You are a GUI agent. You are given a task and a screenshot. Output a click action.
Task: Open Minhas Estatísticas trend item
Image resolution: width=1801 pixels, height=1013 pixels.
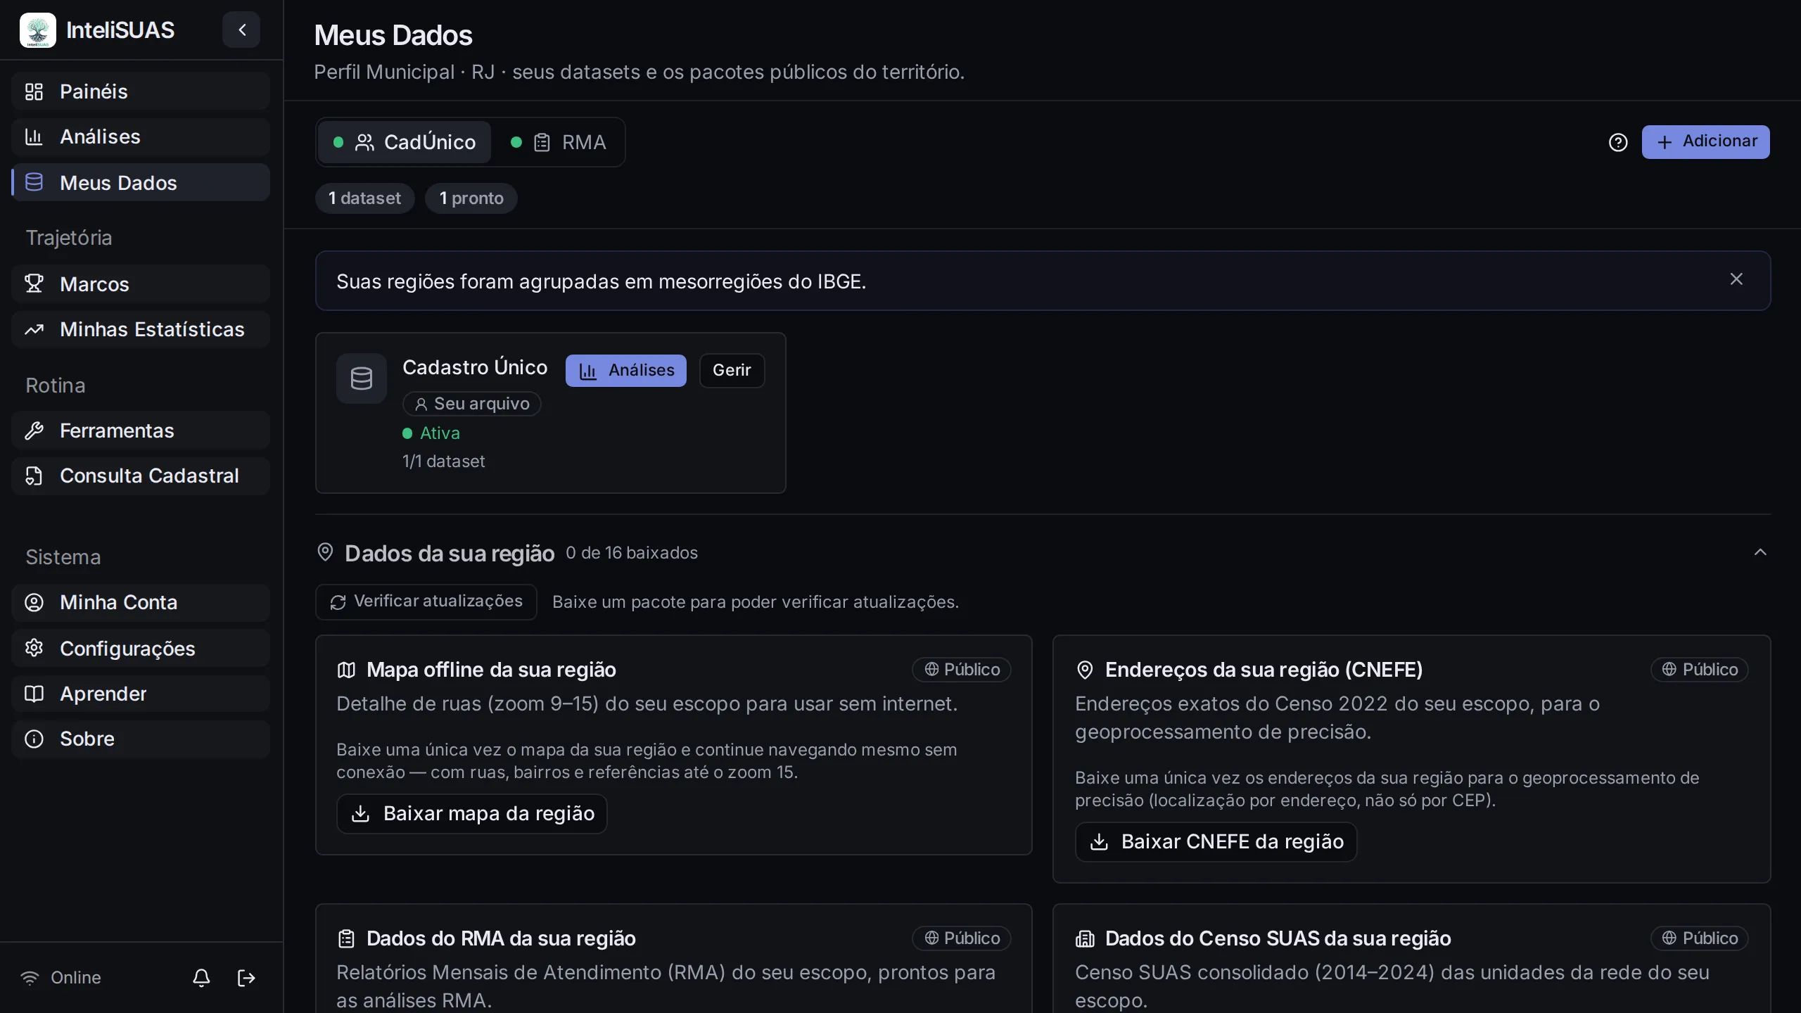(141, 329)
